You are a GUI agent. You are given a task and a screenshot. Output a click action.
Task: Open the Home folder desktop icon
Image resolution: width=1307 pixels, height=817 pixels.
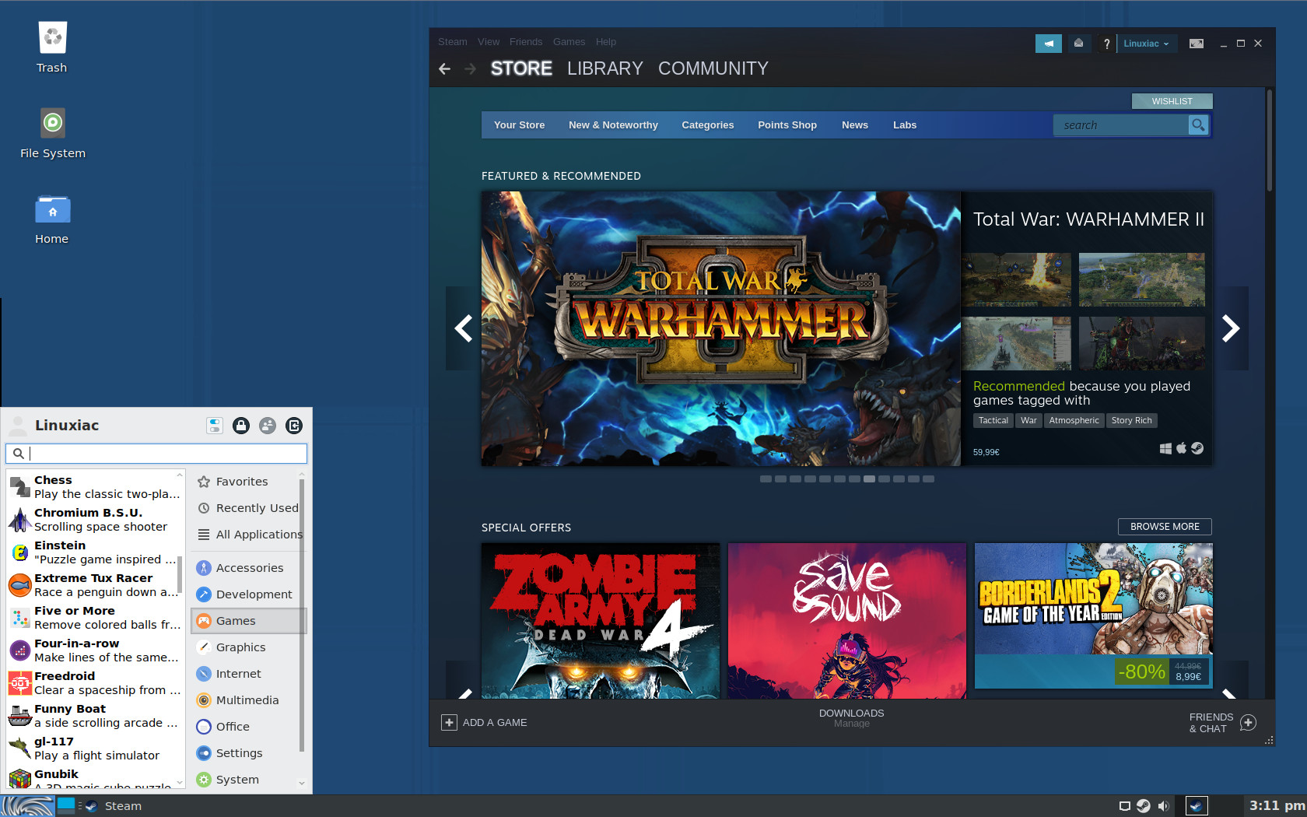(x=52, y=218)
